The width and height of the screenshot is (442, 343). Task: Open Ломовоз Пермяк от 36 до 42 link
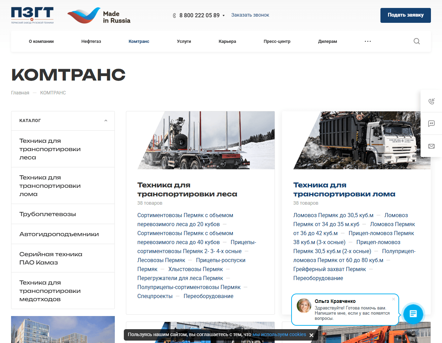coord(354,229)
